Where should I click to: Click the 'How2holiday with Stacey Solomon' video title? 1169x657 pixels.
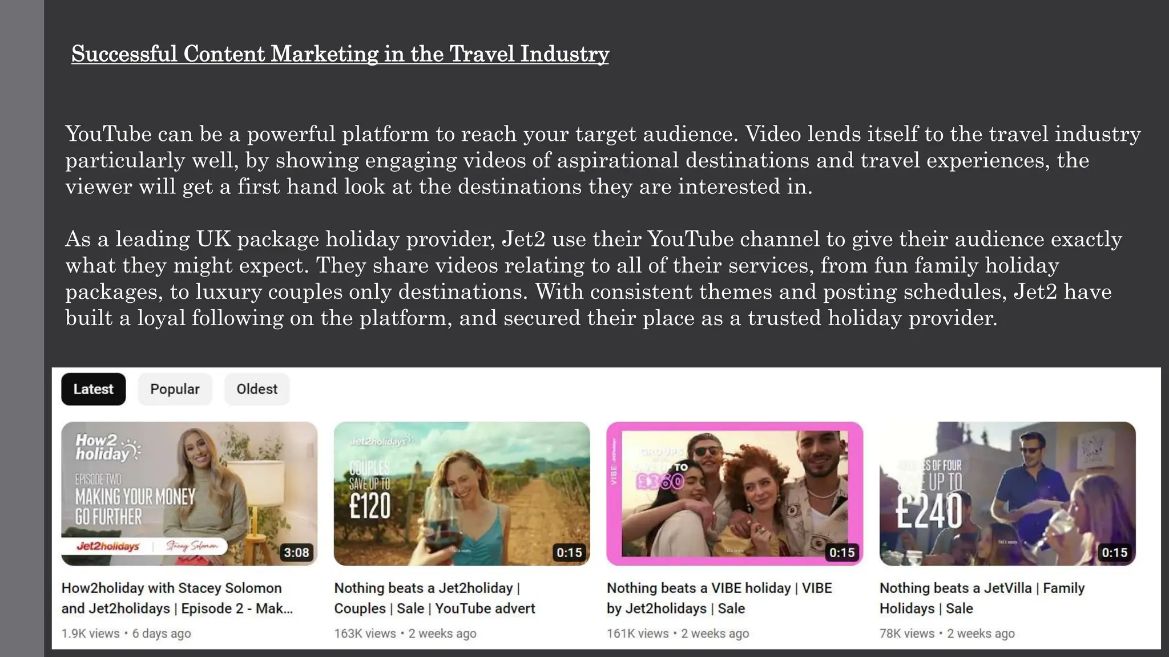coord(177,598)
